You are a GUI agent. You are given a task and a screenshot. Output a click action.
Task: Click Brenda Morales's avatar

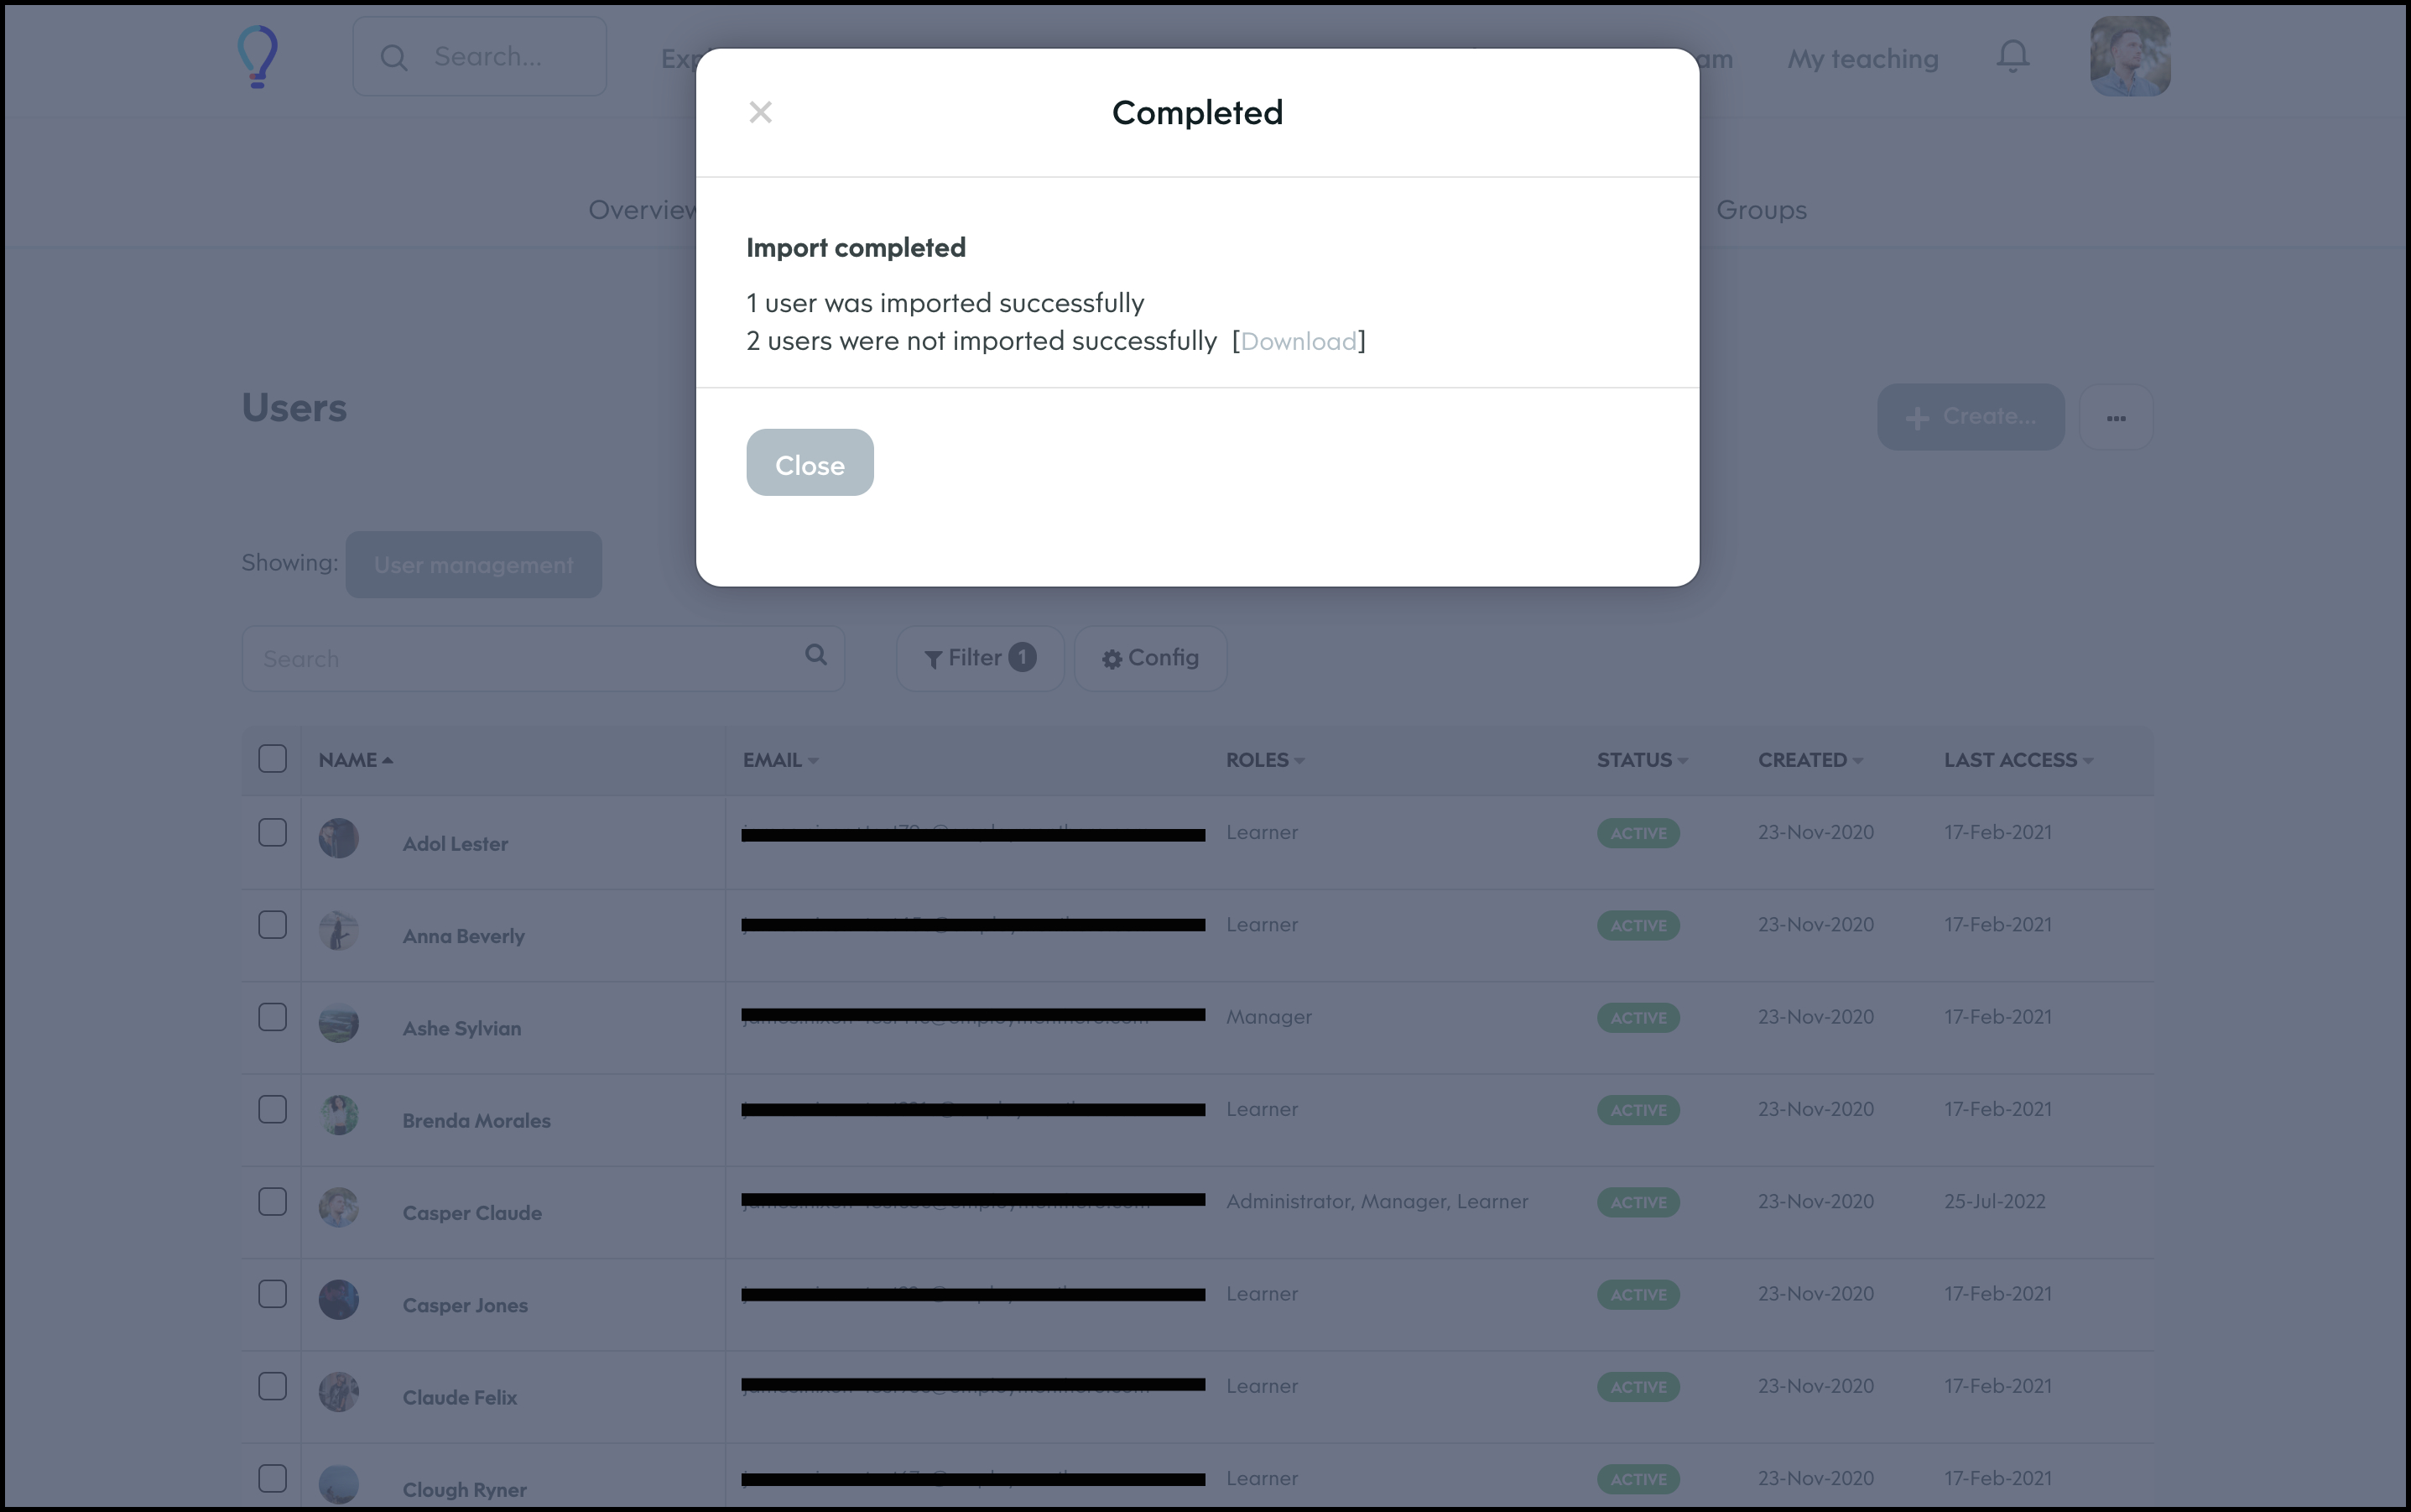[x=339, y=1115]
